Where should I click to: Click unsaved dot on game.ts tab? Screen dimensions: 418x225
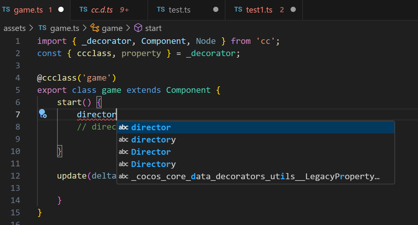point(61,10)
